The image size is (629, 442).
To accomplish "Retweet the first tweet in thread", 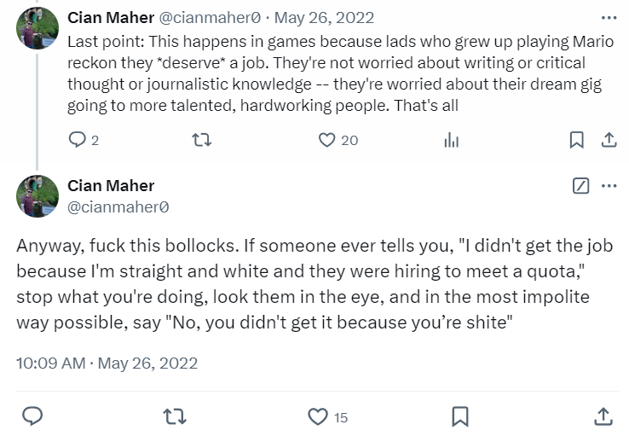I will tap(202, 140).
